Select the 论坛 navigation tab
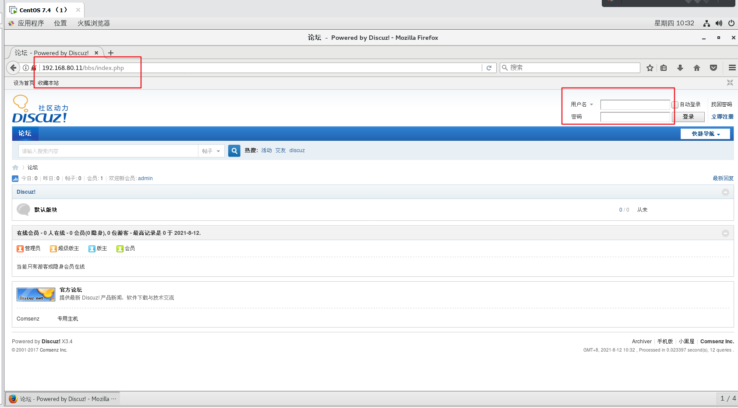The width and height of the screenshot is (738, 408). coord(25,133)
